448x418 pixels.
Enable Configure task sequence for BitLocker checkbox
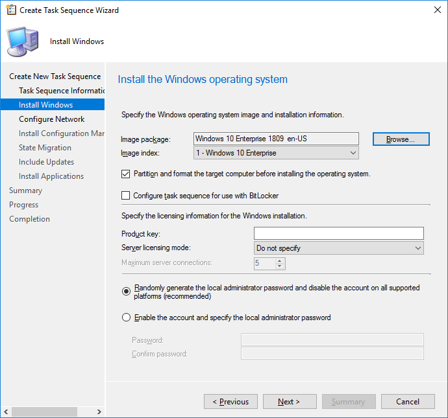point(126,196)
